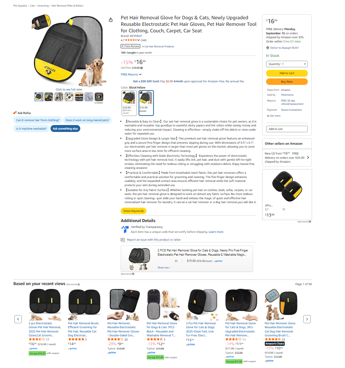The height and width of the screenshot is (368, 345).
Task: Click the location pin delivery icon
Action: [267, 48]
